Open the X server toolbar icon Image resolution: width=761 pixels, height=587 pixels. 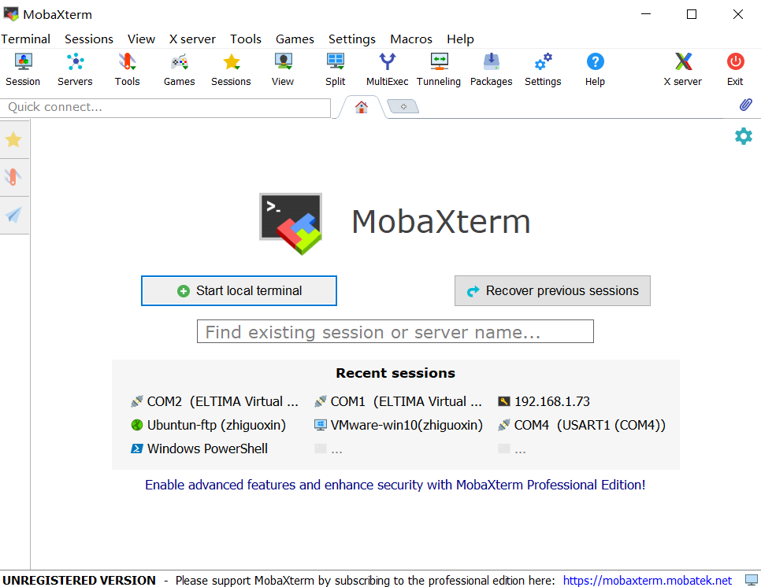point(682,69)
